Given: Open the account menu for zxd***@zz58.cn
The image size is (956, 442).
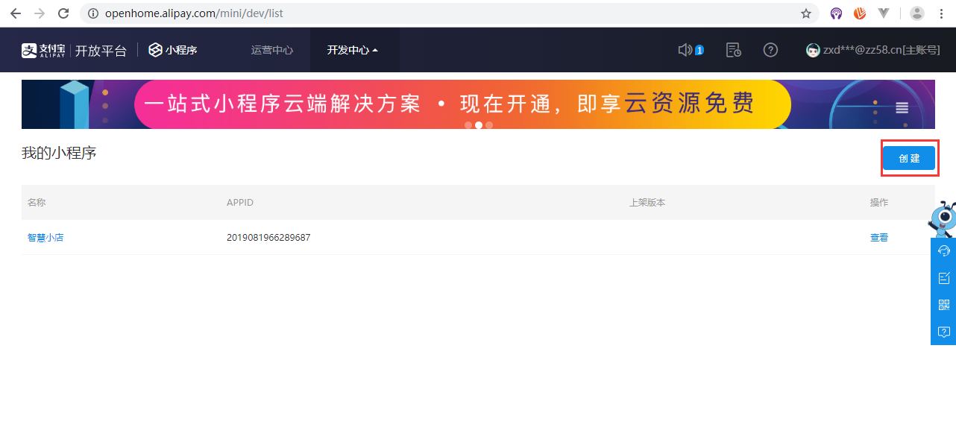Looking at the screenshot, I should click(872, 50).
